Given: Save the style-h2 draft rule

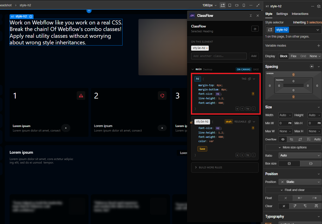Looking at the screenshot, I should click(x=202, y=149).
